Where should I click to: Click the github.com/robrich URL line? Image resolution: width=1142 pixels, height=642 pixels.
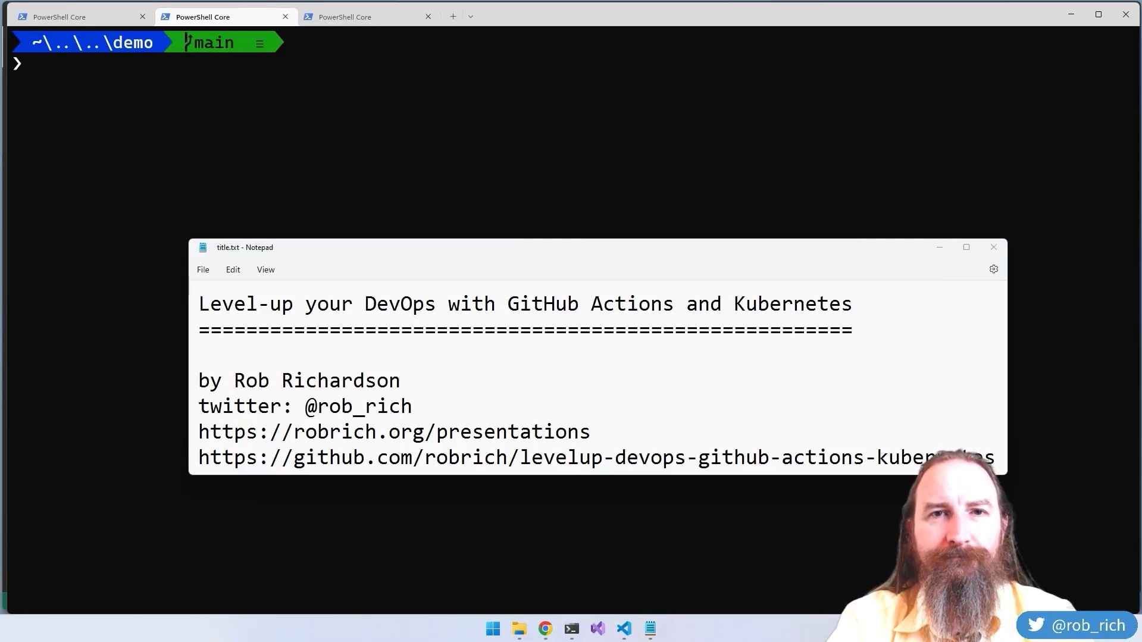click(596, 458)
